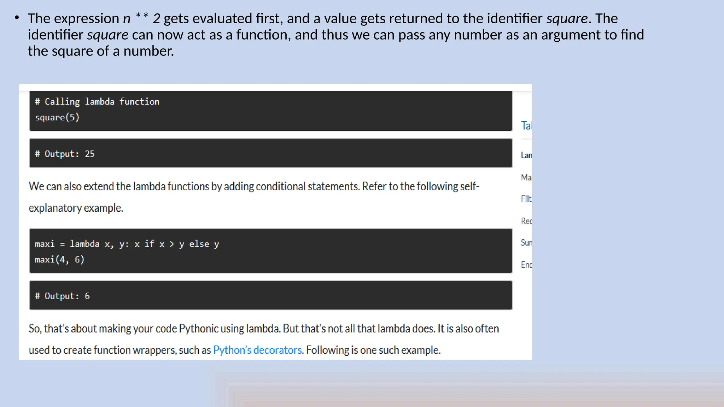
Task: Click the 'maxi = lambda x, y' code line
Action: (x=127, y=244)
